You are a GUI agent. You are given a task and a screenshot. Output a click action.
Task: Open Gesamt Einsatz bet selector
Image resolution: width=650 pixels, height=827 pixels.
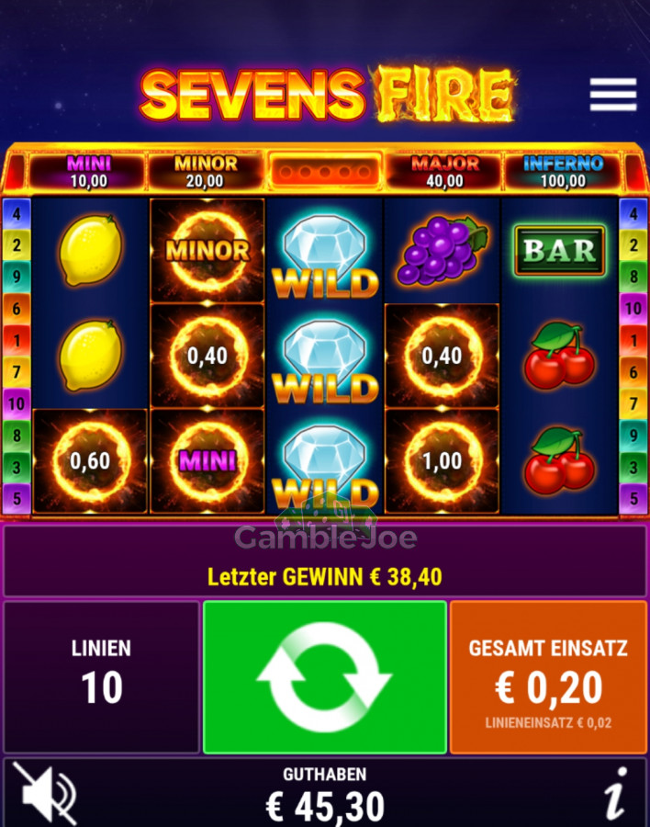click(548, 677)
